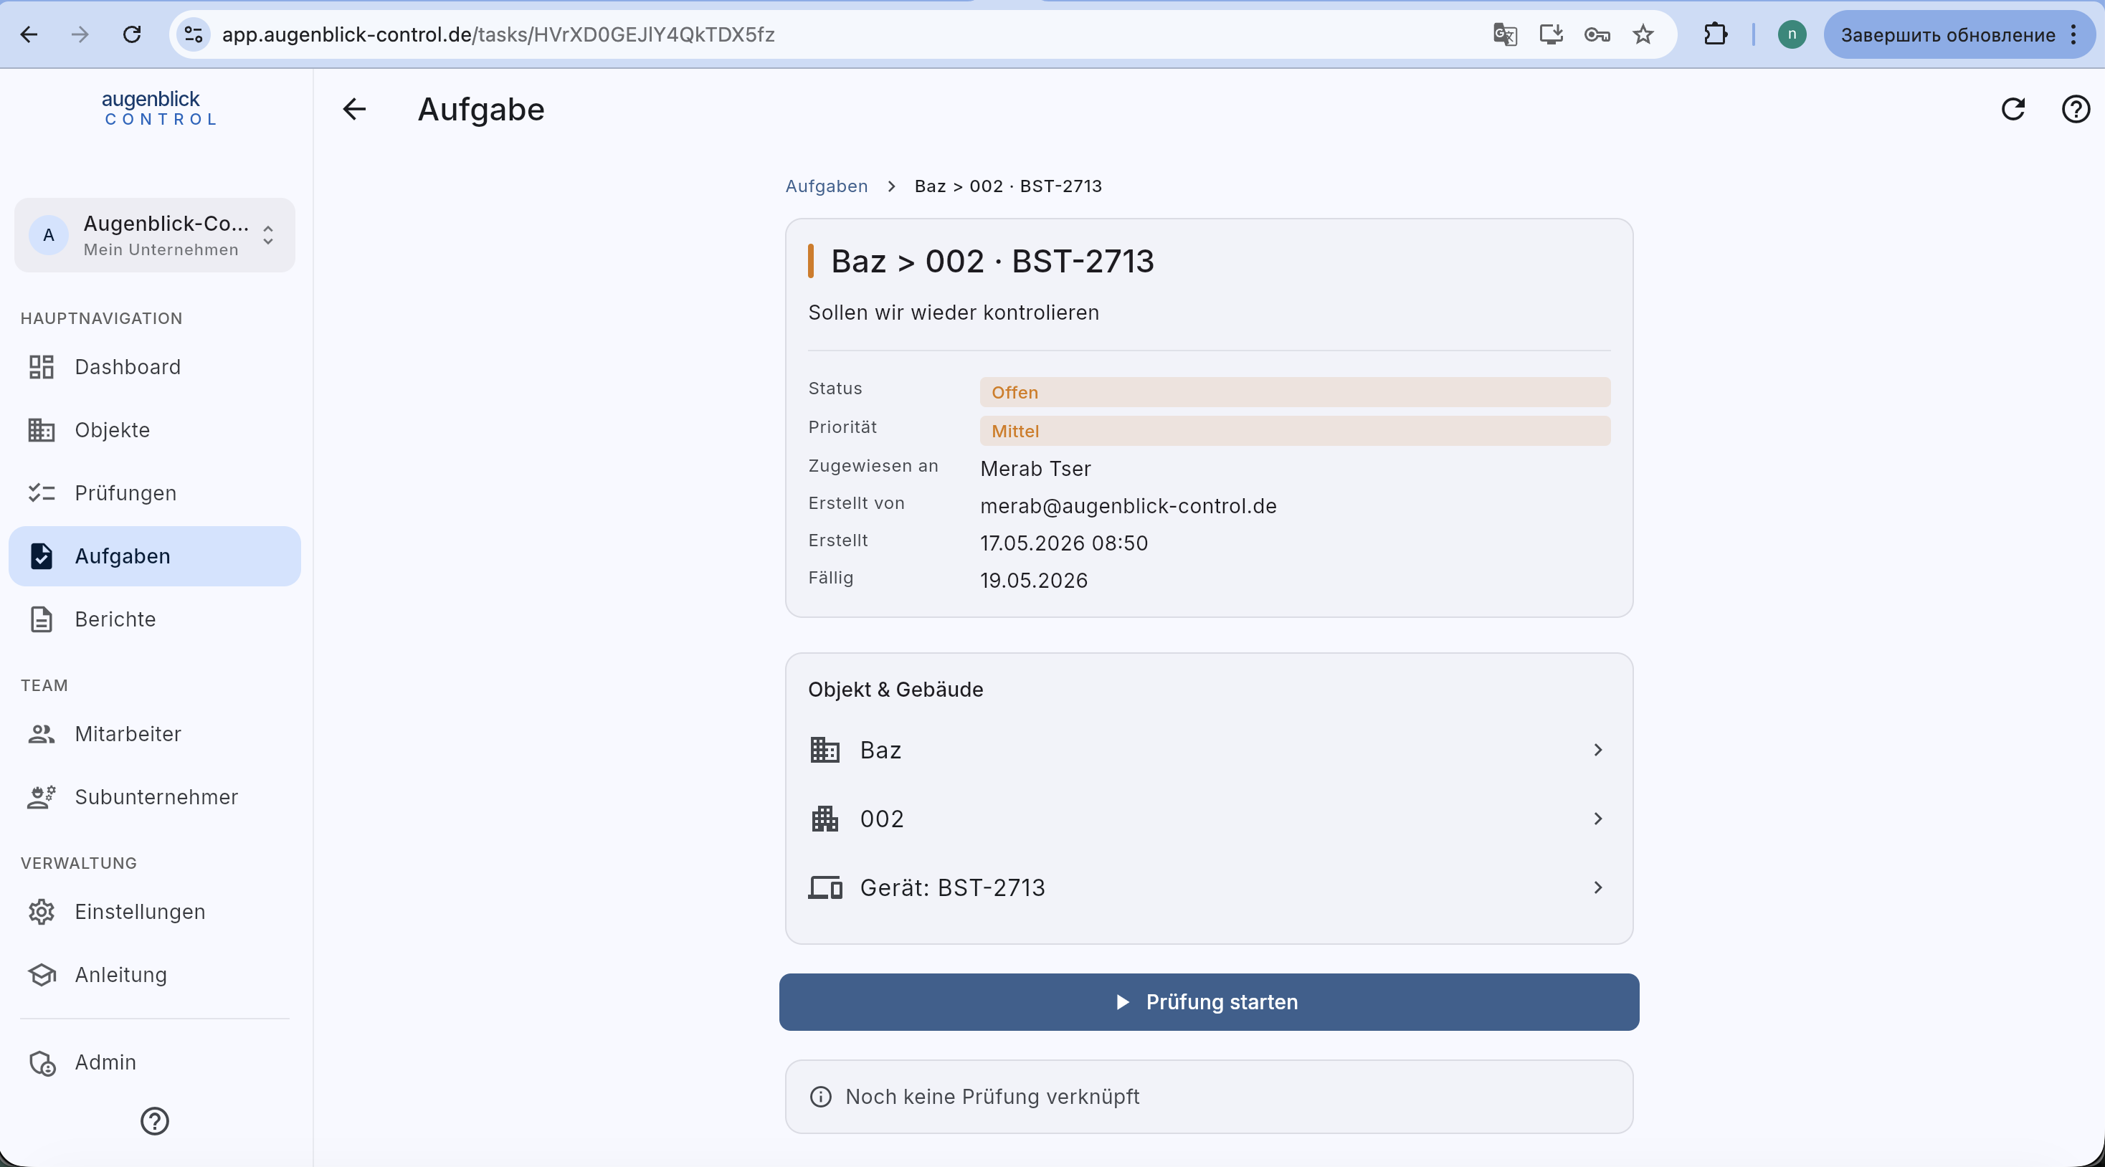2105x1167 pixels.
Task: Follow the Aufgaben breadcrumb link
Action: point(826,186)
